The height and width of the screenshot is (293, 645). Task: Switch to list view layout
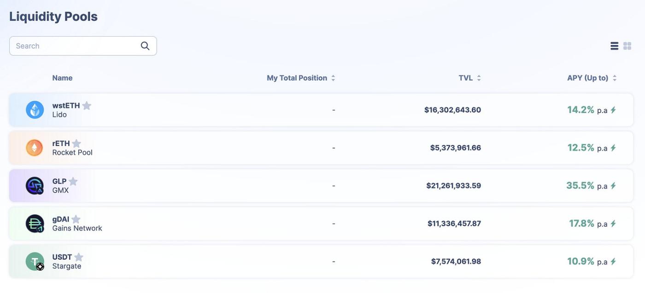pos(614,46)
